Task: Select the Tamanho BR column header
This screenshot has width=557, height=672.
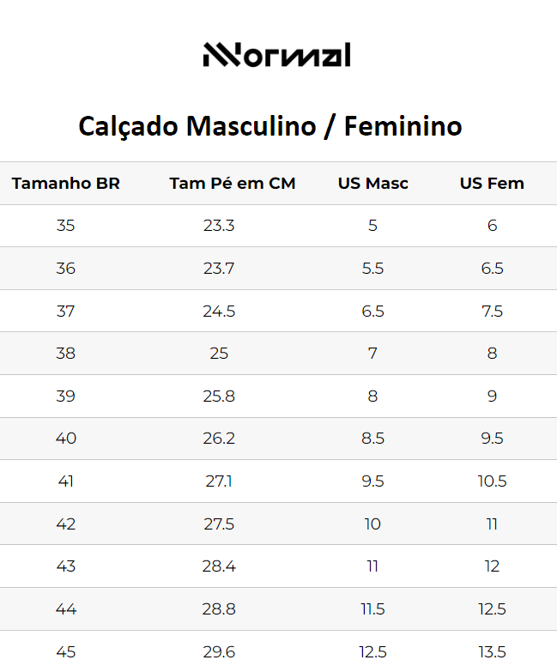Action: (66, 183)
